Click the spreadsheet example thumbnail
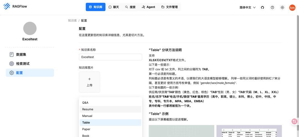Image resolution: width=299 pixels, height=137 pixels. coord(249,131)
